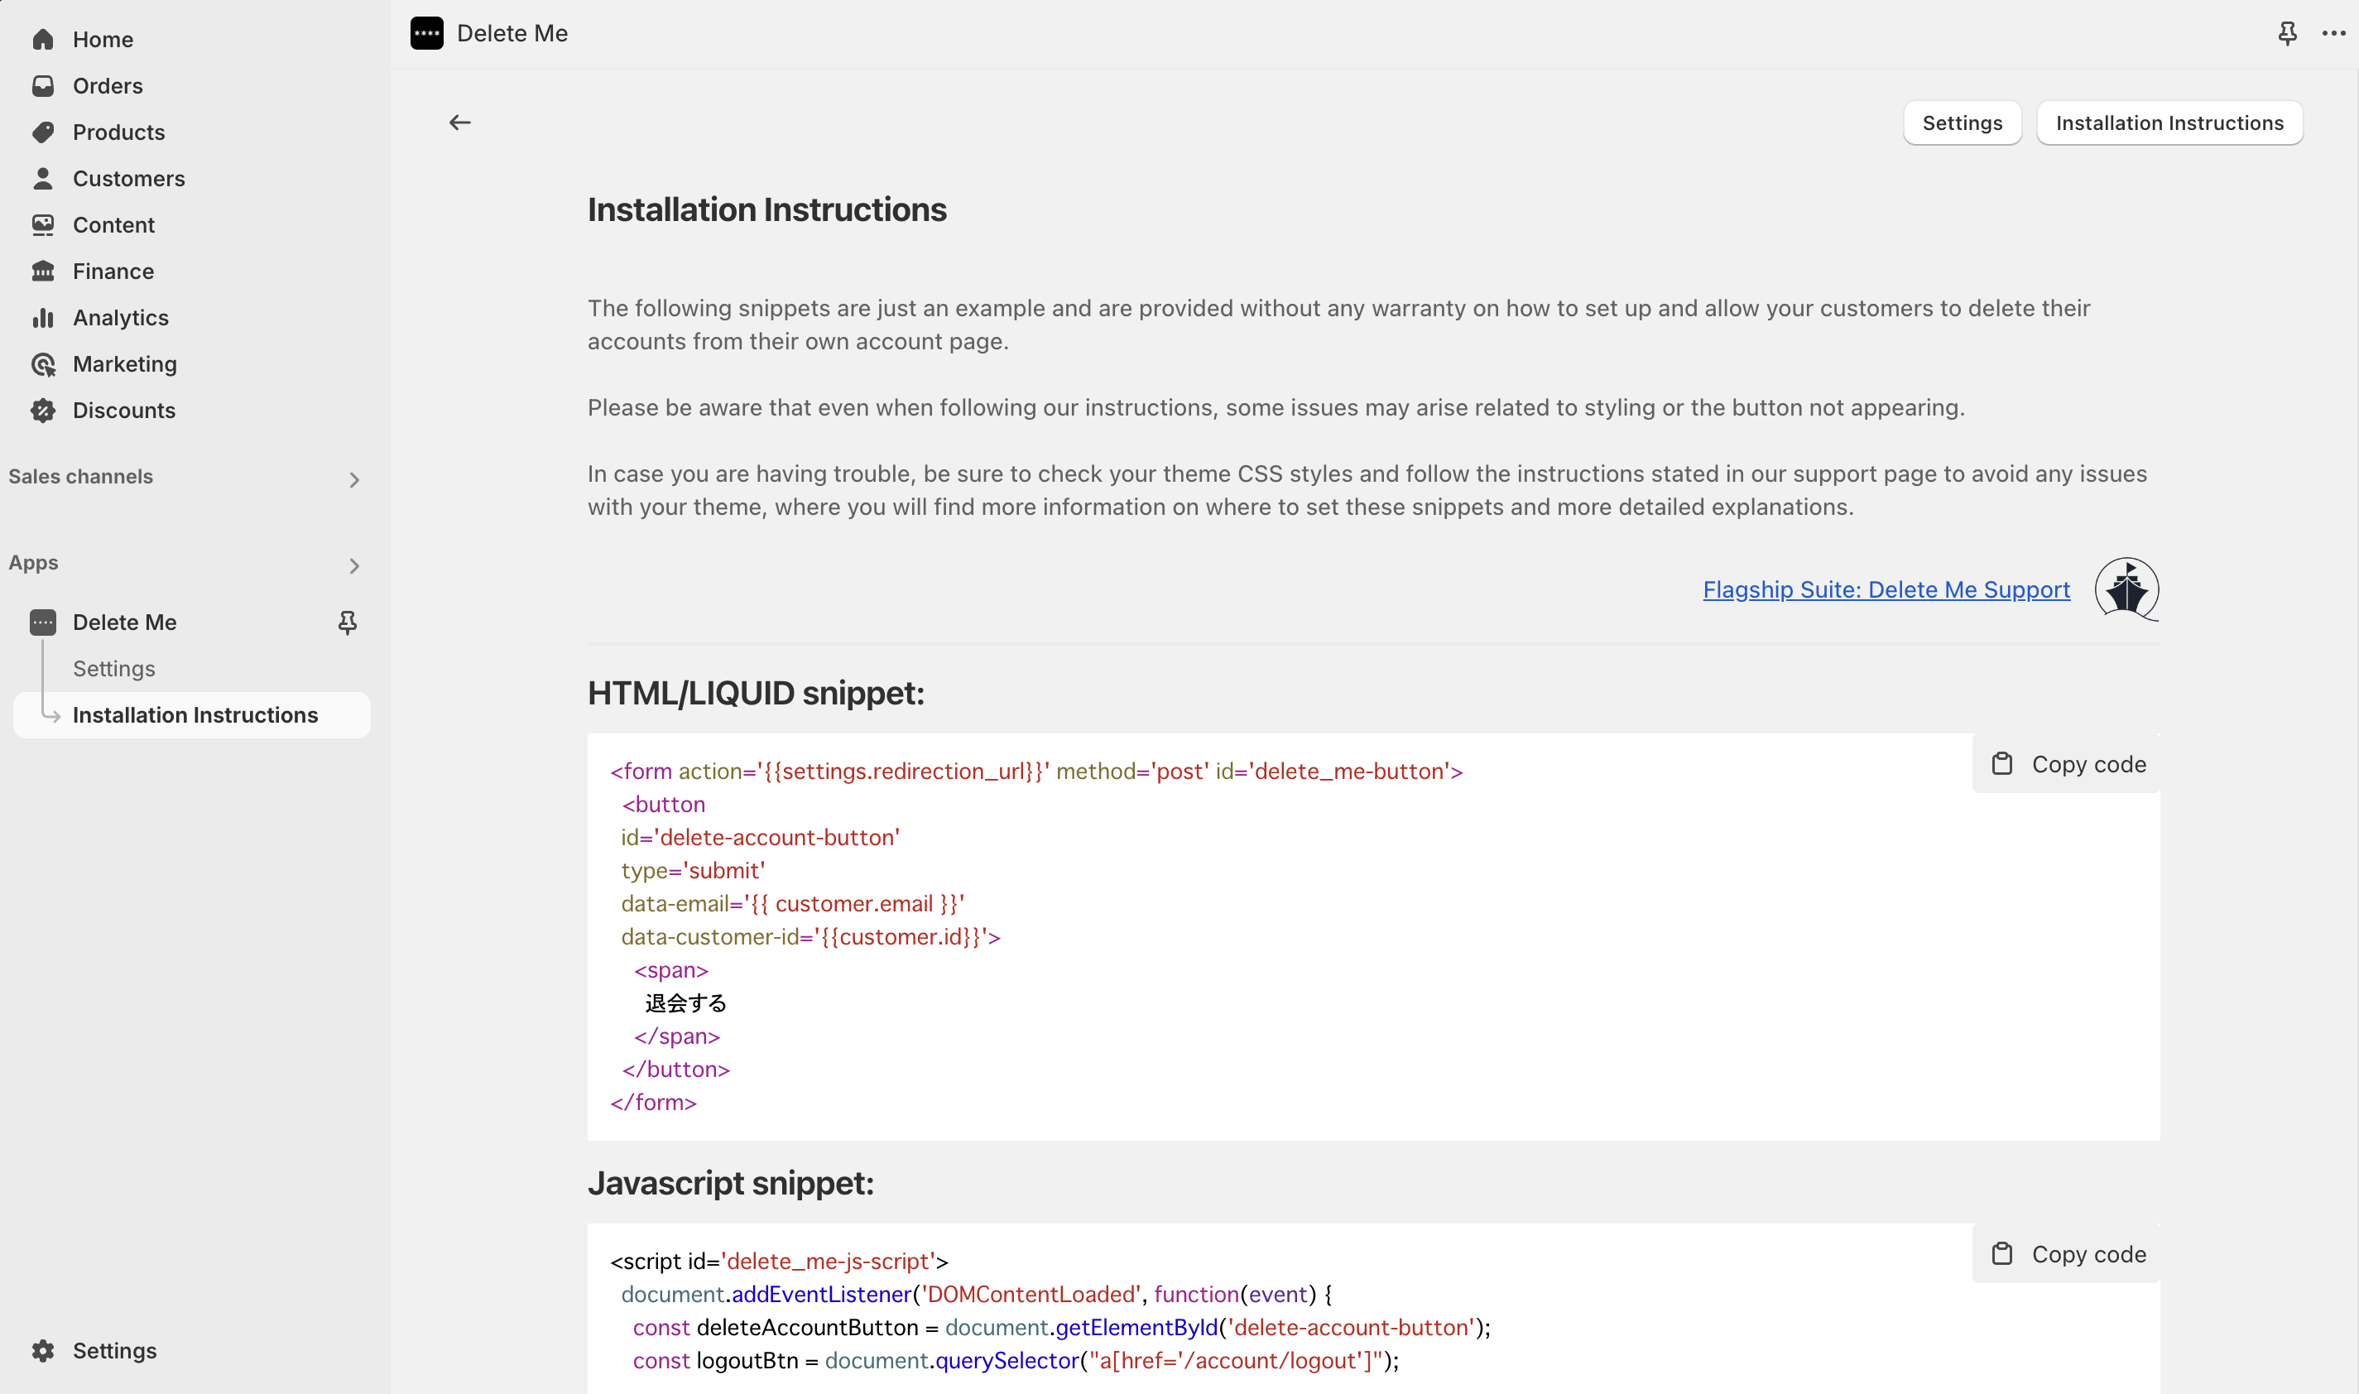Click the Installation Instructions heading
The image size is (2359, 1394).
(767, 209)
